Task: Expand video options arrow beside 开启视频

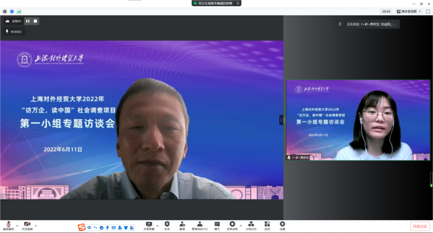Action: pos(36,226)
